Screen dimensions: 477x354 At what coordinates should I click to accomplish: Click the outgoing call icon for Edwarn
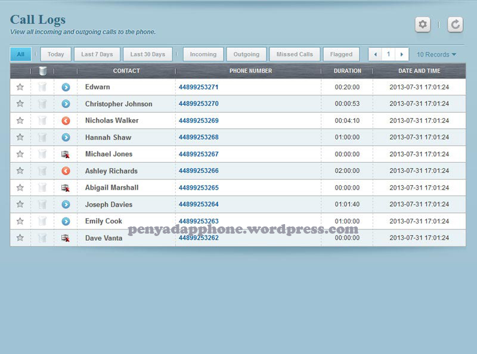[x=66, y=87]
